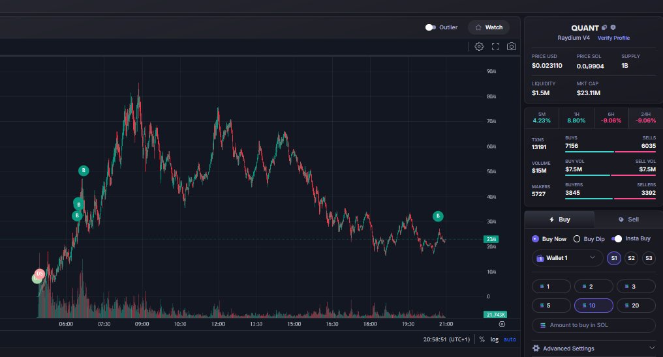Enable log scale on chart

494,339
